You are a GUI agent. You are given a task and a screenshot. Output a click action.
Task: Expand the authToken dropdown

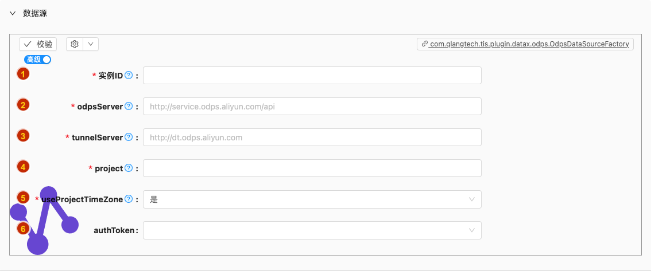click(x=312, y=230)
